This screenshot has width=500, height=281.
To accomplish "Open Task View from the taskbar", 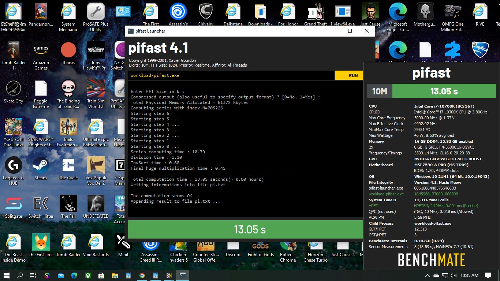I will [x=33, y=275].
